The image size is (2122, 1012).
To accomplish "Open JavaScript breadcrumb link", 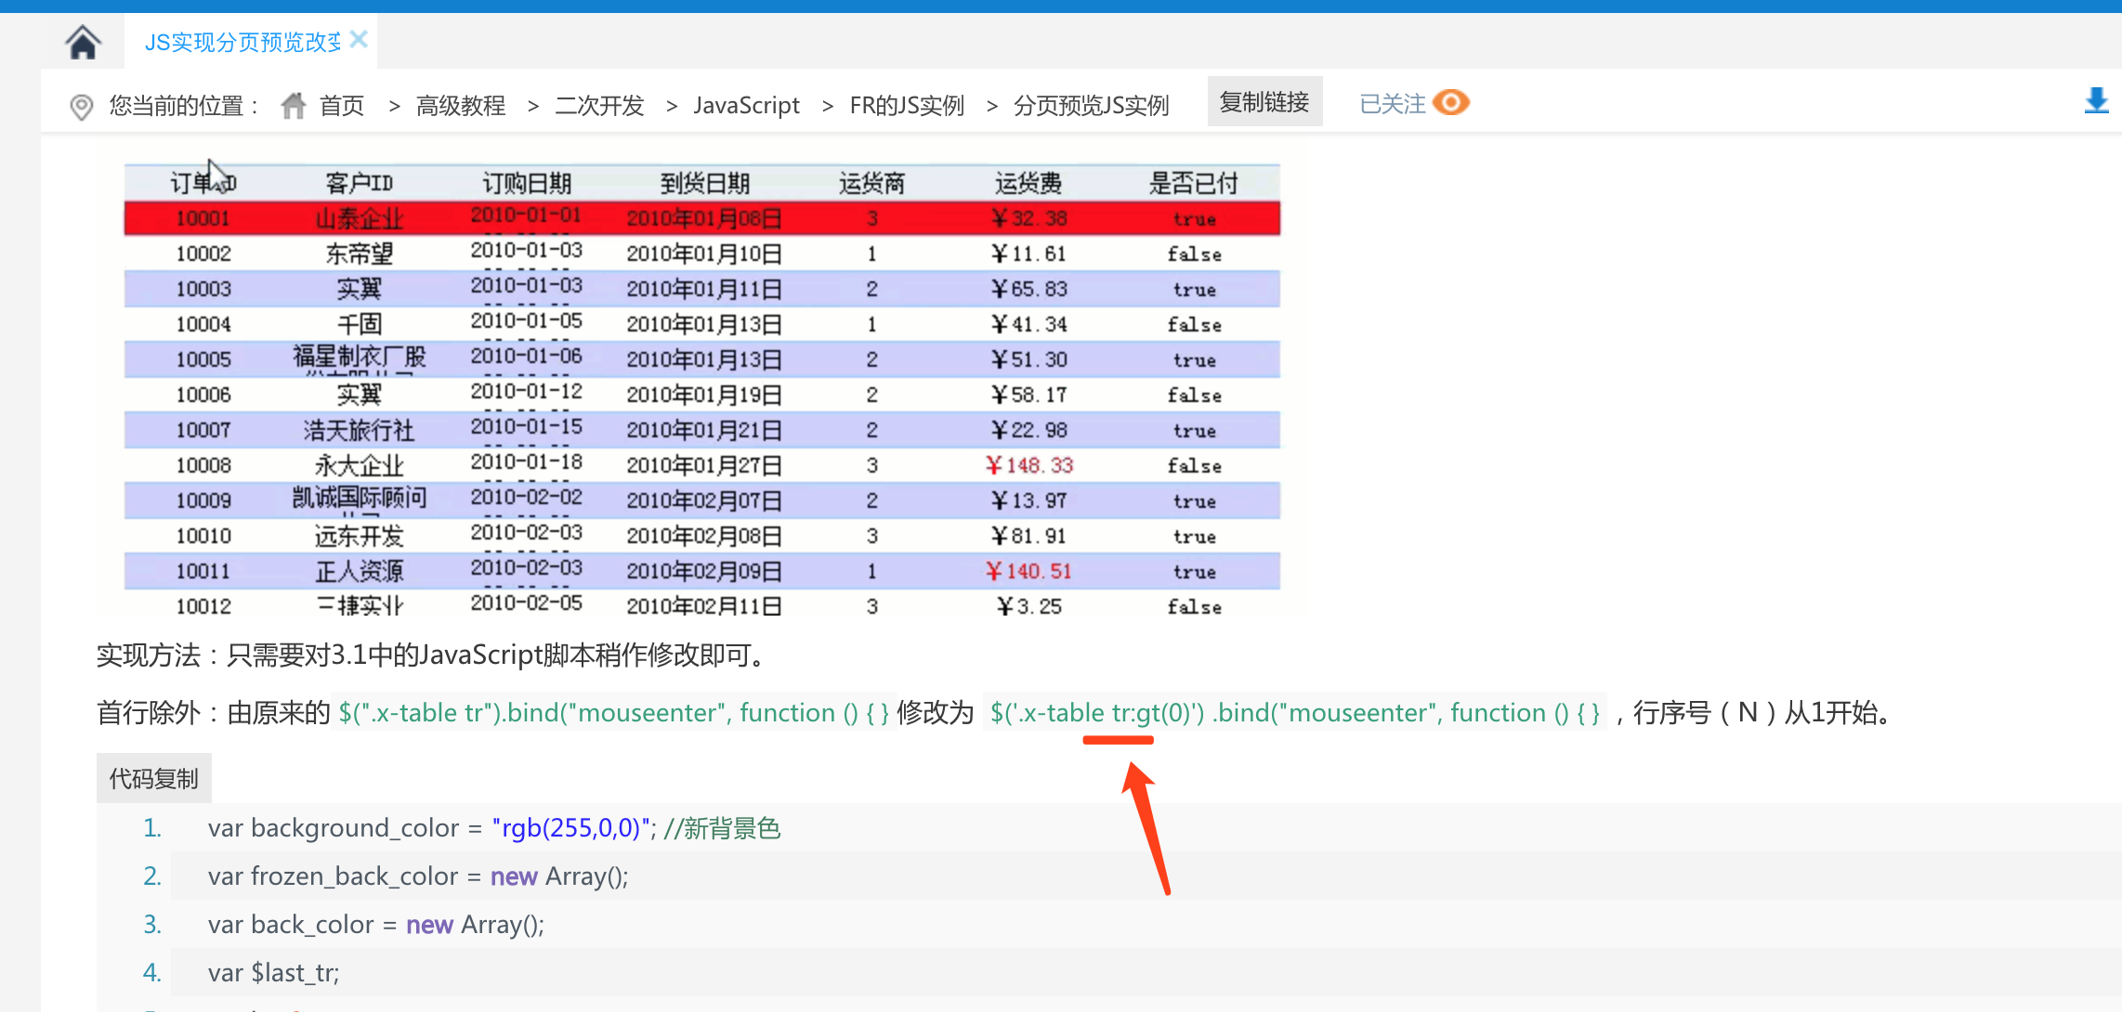I will [746, 106].
